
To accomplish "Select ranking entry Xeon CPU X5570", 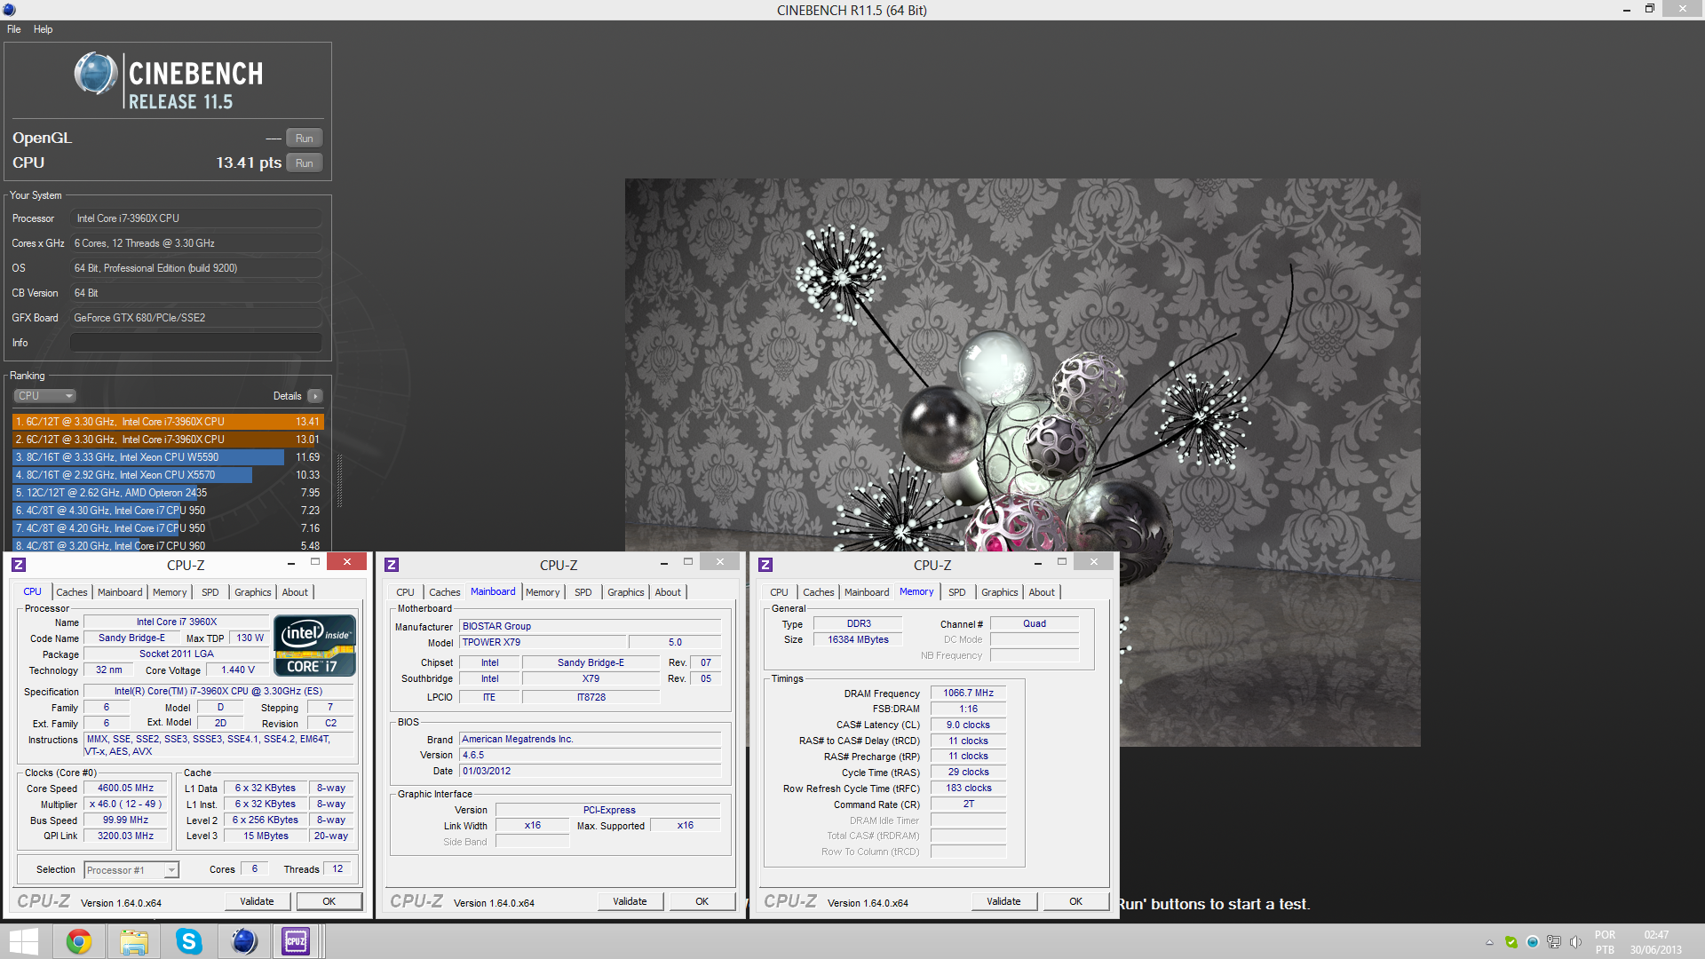I will point(168,475).
